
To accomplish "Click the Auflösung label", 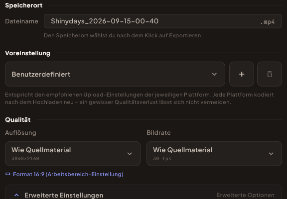I will [21, 133].
